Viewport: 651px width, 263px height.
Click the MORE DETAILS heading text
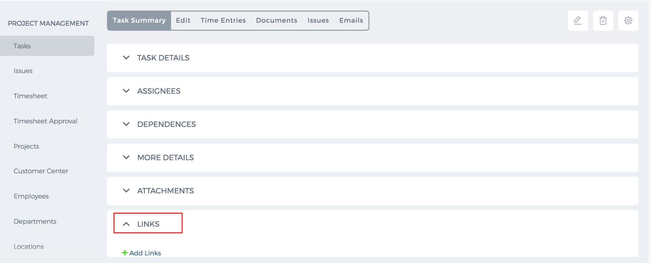(165, 157)
